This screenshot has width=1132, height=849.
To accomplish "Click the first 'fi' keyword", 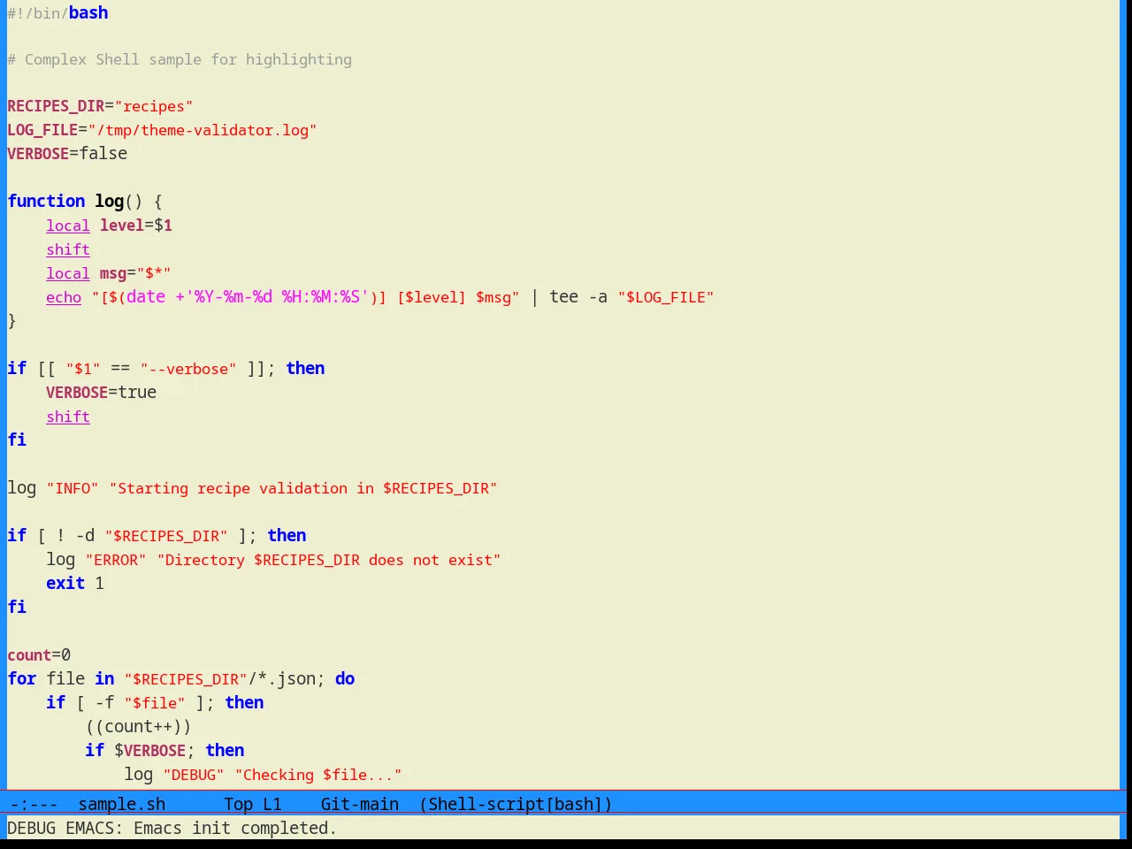I will pos(17,440).
